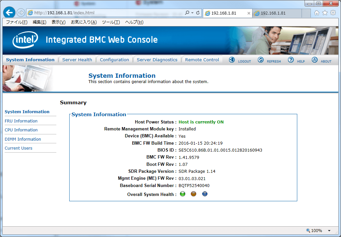
Task: Click the Logout door icon
Action: [x=232, y=60]
